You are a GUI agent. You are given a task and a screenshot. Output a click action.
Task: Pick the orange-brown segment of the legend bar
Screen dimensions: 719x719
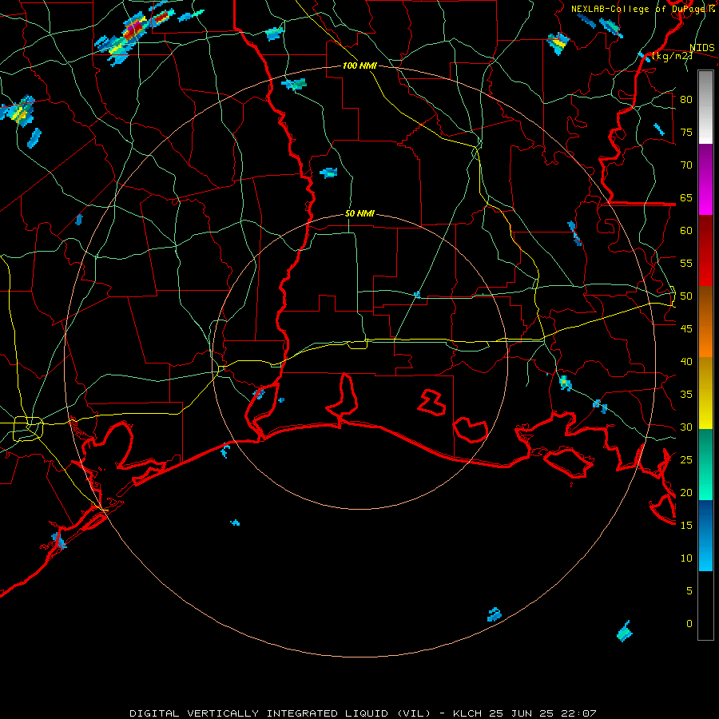705,321
